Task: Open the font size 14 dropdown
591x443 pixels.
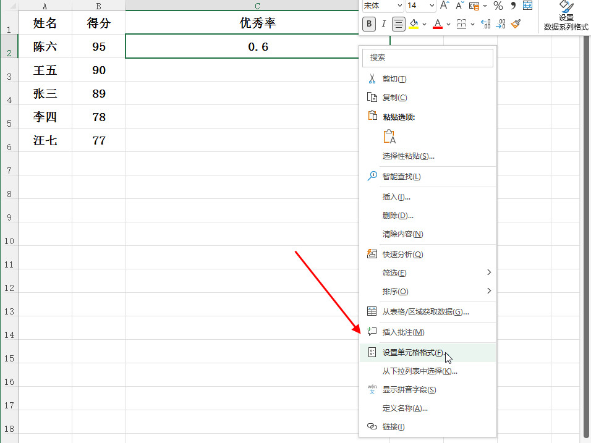Action: (x=432, y=6)
